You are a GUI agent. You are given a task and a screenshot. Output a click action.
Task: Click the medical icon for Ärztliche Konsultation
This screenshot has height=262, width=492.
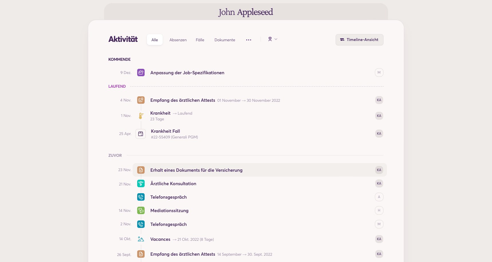(x=141, y=183)
